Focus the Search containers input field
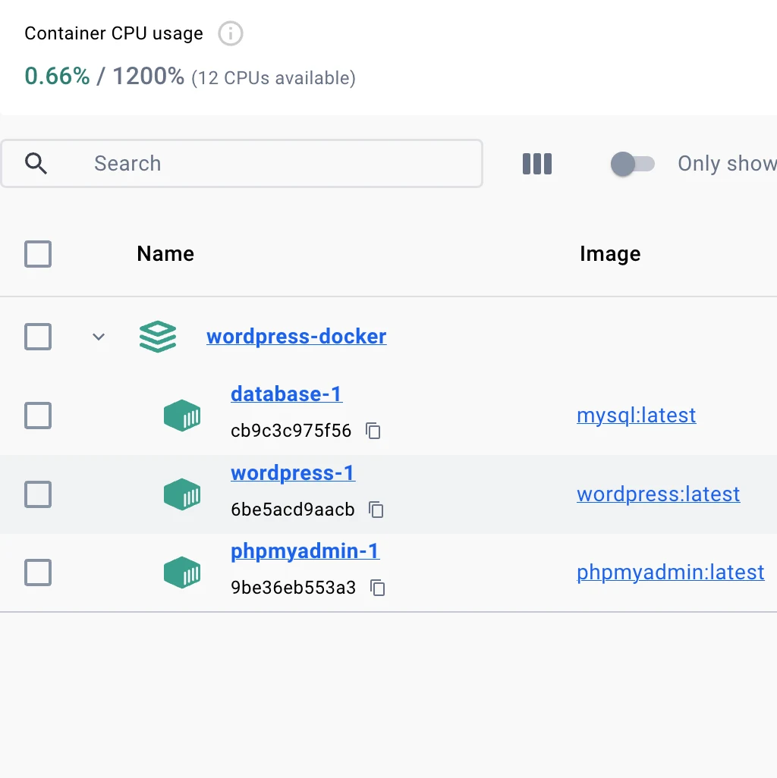 (242, 163)
